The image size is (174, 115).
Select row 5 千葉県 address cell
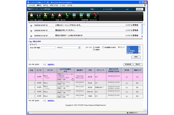(90, 96)
